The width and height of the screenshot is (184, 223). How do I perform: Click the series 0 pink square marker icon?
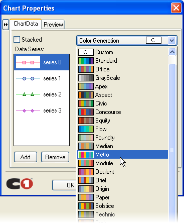click(x=28, y=62)
